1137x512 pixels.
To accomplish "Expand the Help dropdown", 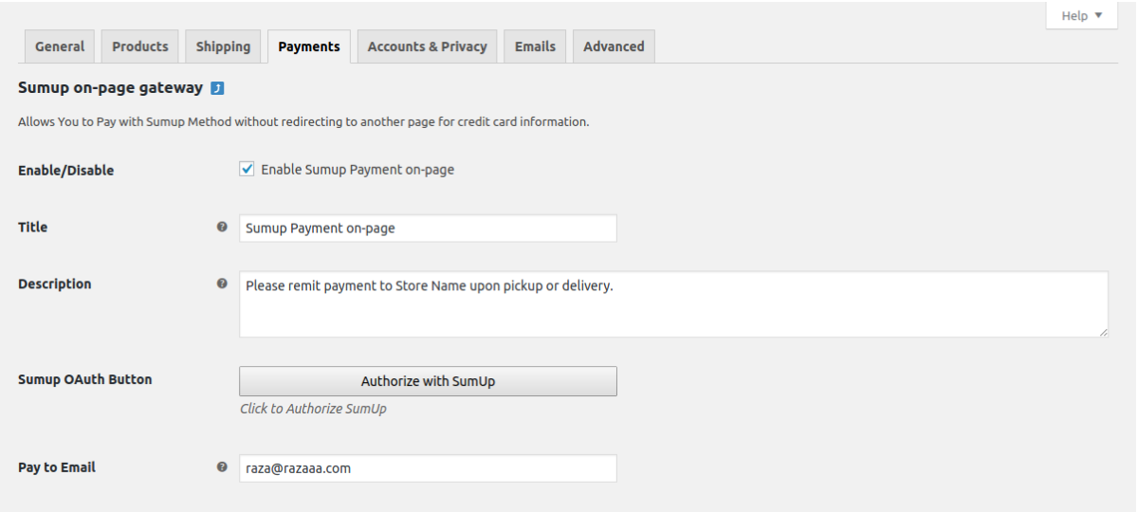I will 1082,15.
